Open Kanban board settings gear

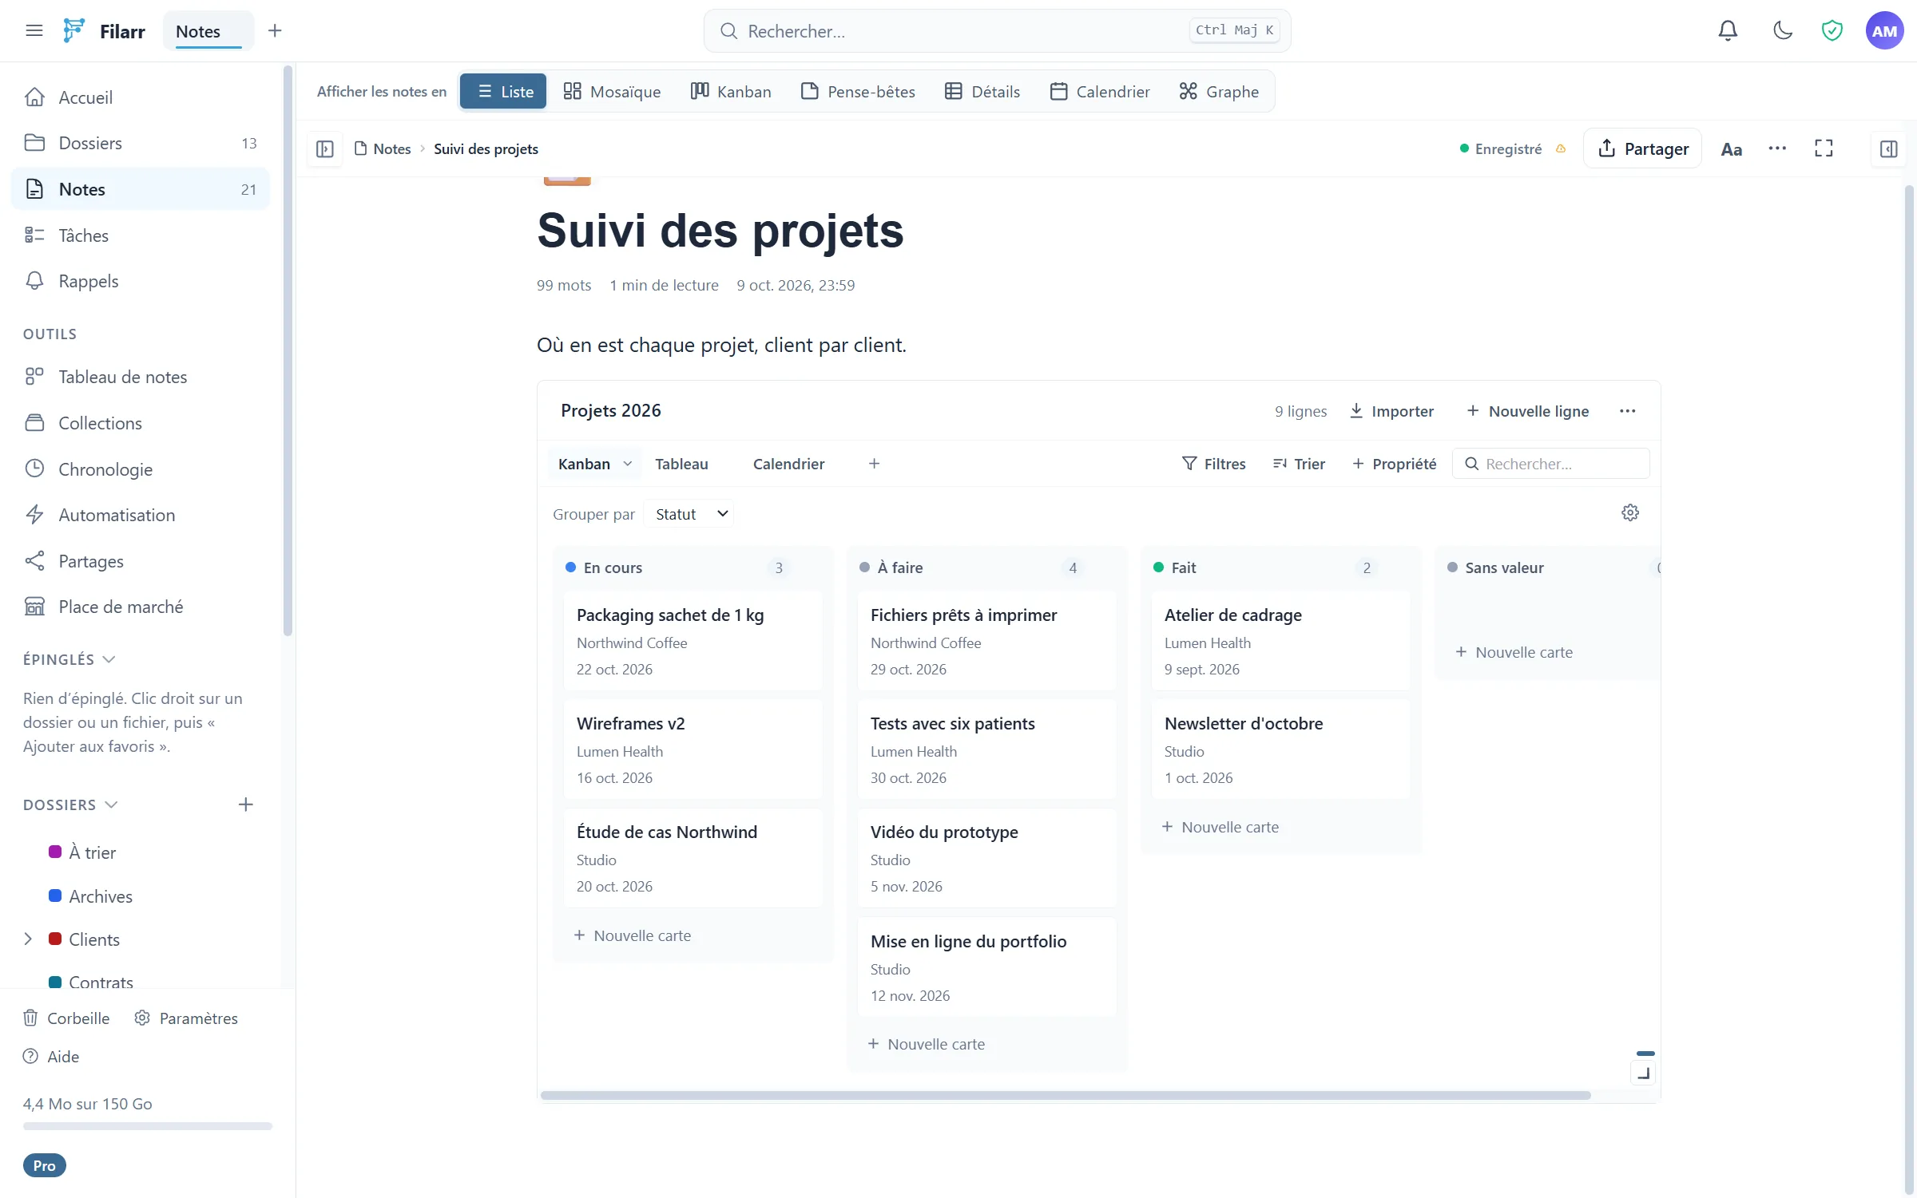[x=1630, y=512]
